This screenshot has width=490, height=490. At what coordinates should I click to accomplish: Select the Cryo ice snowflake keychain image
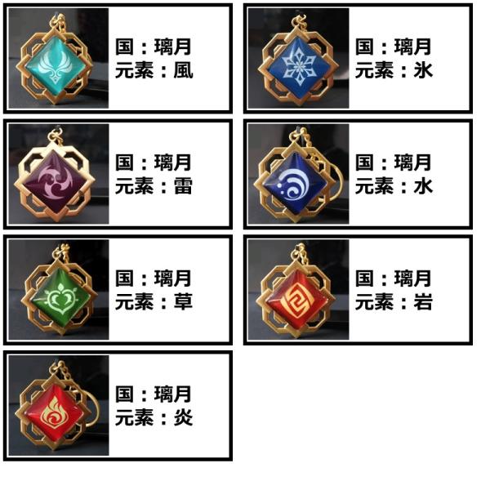tap(298, 58)
